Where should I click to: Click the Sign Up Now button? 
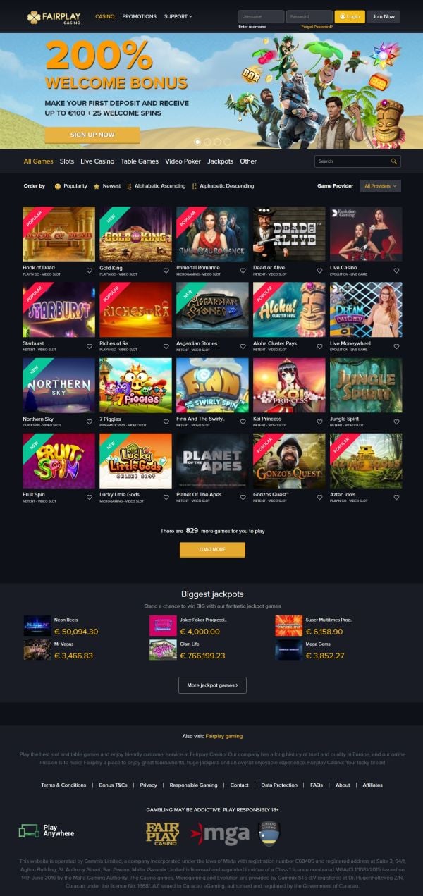click(x=92, y=135)
